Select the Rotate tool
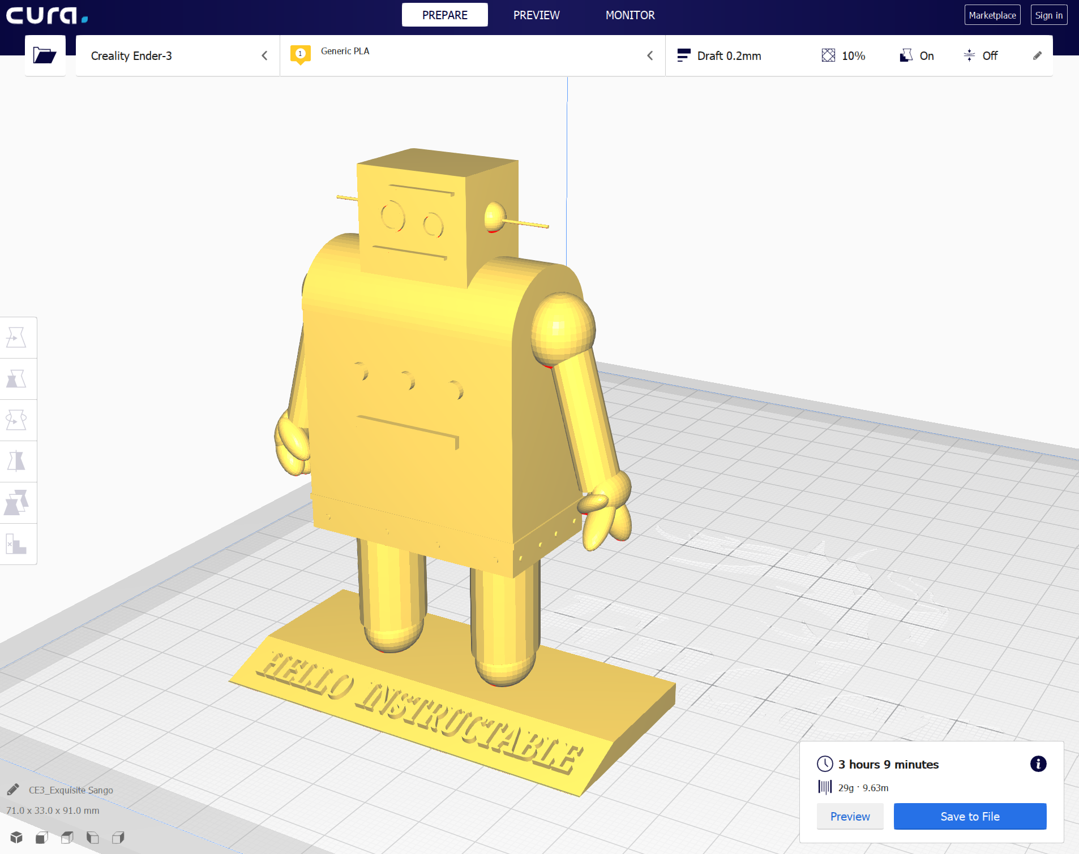 (x=19, y=420)
